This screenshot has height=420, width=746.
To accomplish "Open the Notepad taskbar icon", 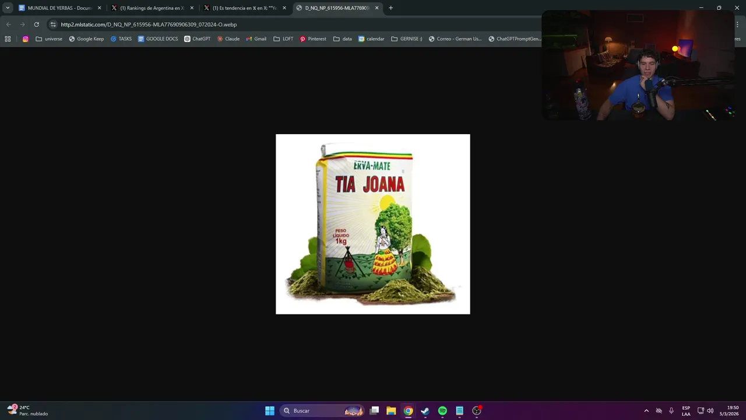I will [459, 411].
